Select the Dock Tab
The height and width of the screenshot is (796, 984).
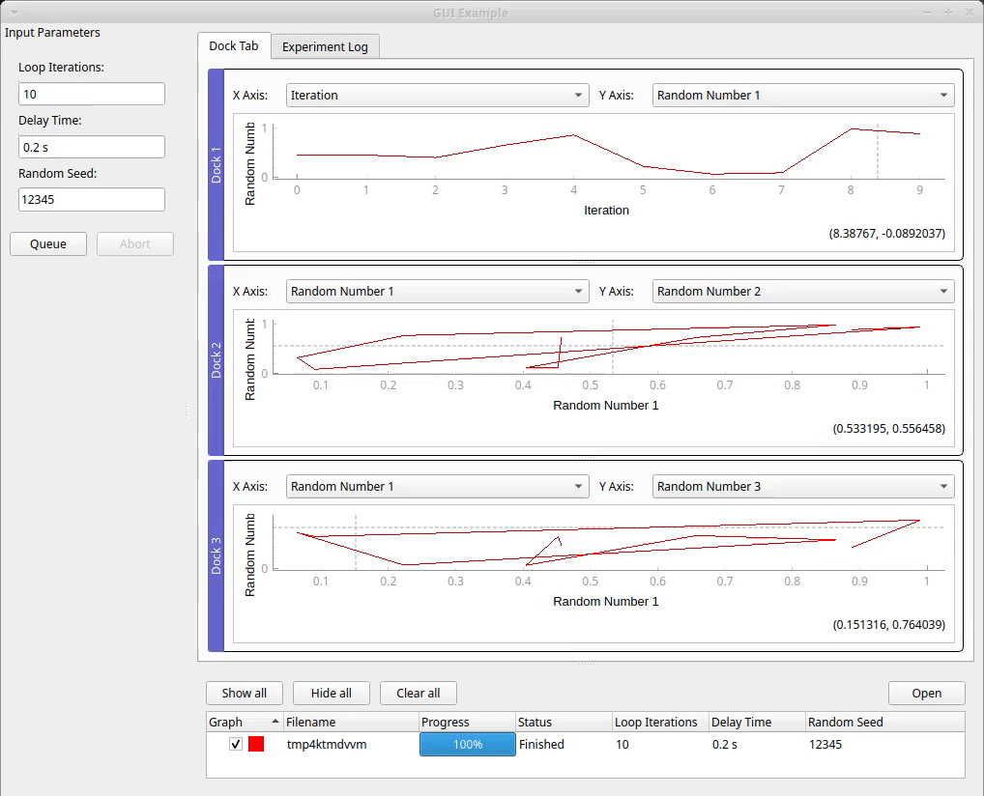234,46
